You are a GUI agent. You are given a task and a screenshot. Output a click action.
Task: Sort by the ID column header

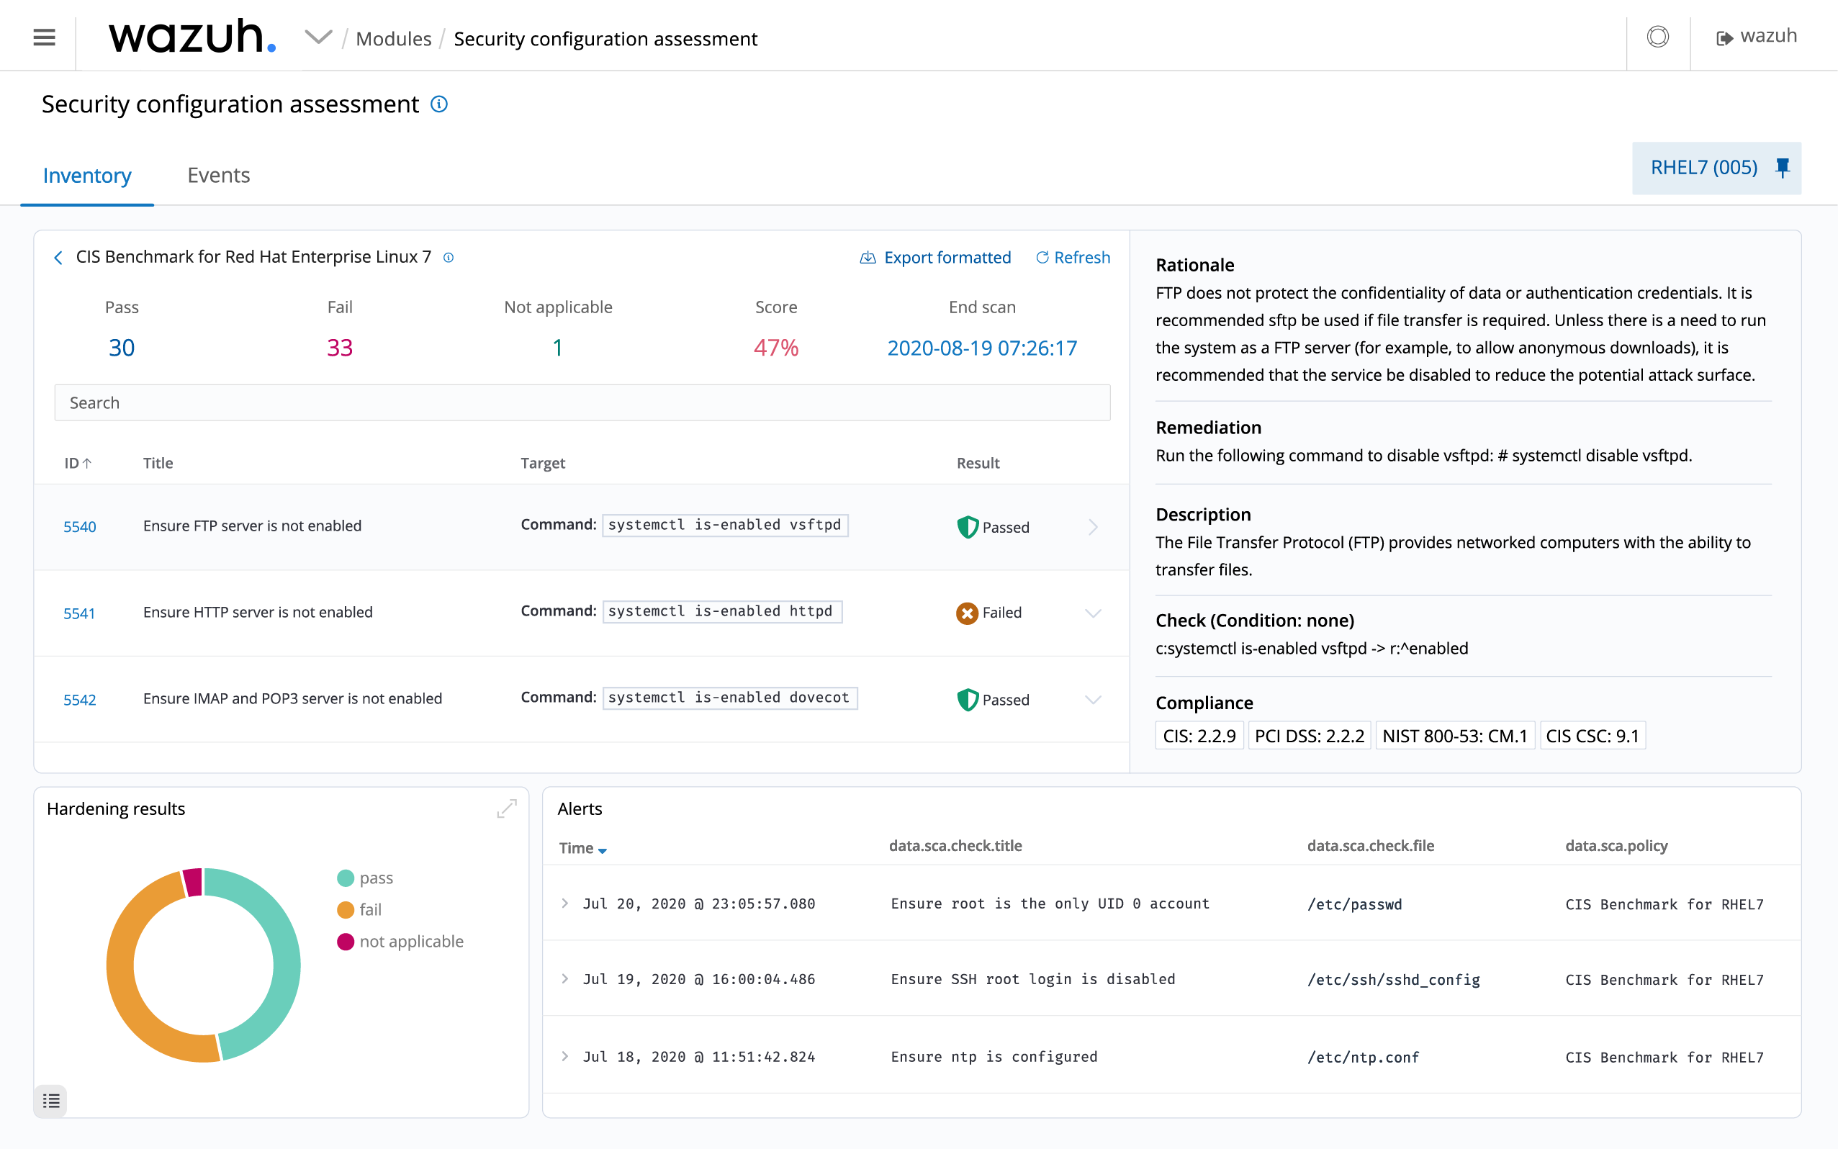click(78, 463)
